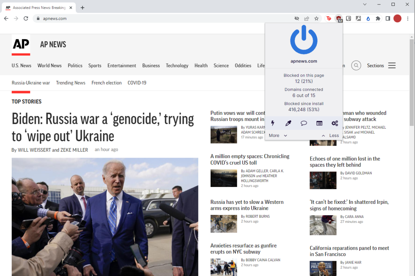This screenshot has height=276, width=415.
Task: Click 'Domains connected' count 6 out of 15
Action: tap(304, 95)
